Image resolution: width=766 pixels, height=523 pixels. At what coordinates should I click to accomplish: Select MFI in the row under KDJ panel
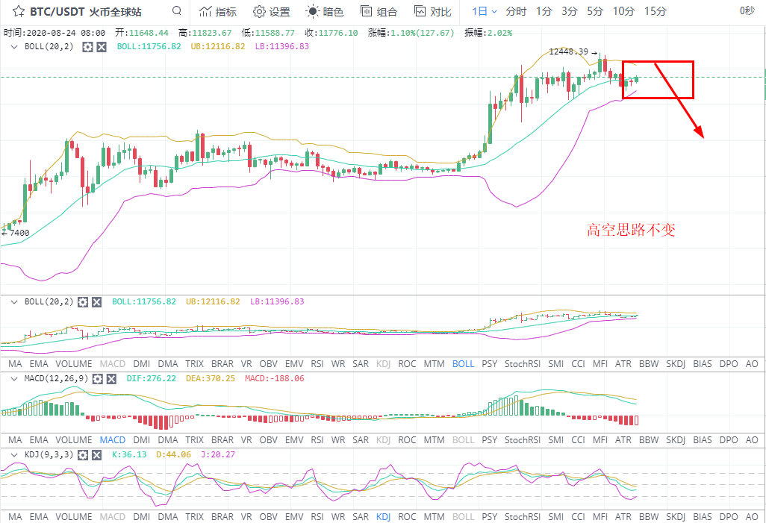click(x=600, y=516)
